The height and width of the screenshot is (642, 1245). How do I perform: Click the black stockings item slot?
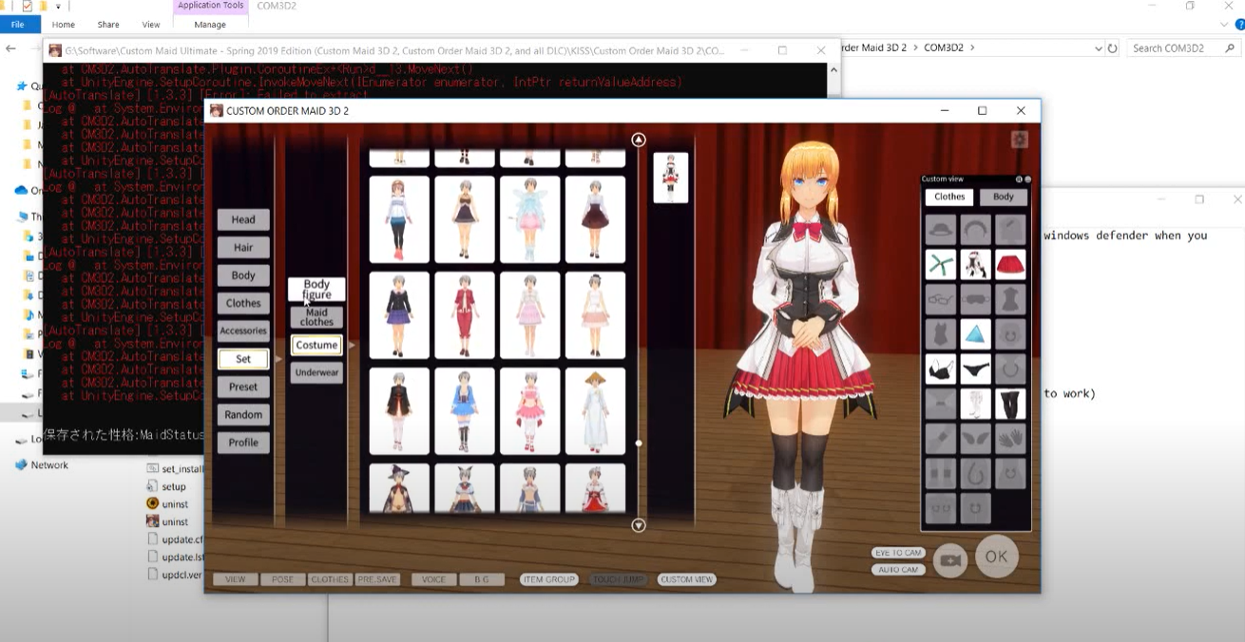point(1010,404)
